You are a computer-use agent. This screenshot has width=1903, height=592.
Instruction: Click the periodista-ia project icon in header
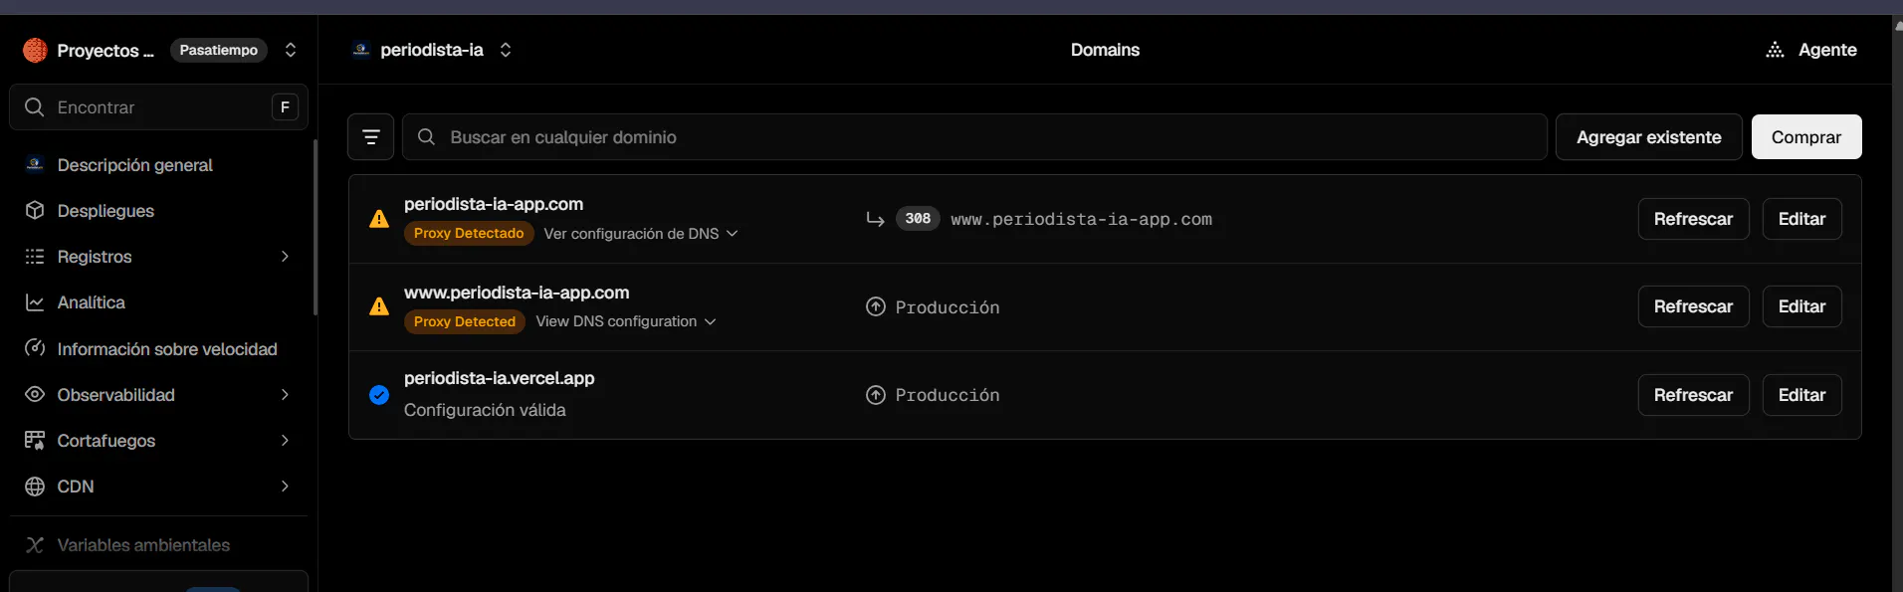(x=361, y=50)
